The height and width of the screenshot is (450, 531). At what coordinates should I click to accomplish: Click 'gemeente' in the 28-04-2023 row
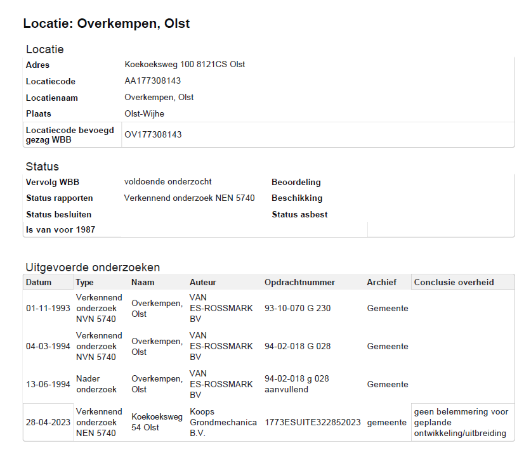[387, 423]
